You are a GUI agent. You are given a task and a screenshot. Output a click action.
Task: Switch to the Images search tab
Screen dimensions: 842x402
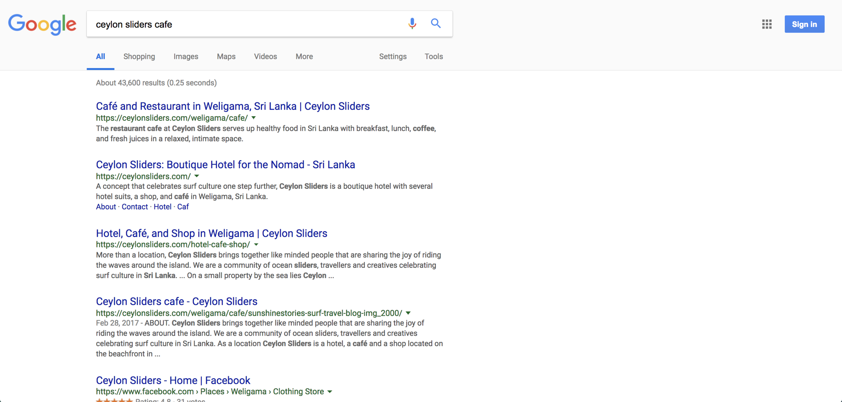point(186,57)
